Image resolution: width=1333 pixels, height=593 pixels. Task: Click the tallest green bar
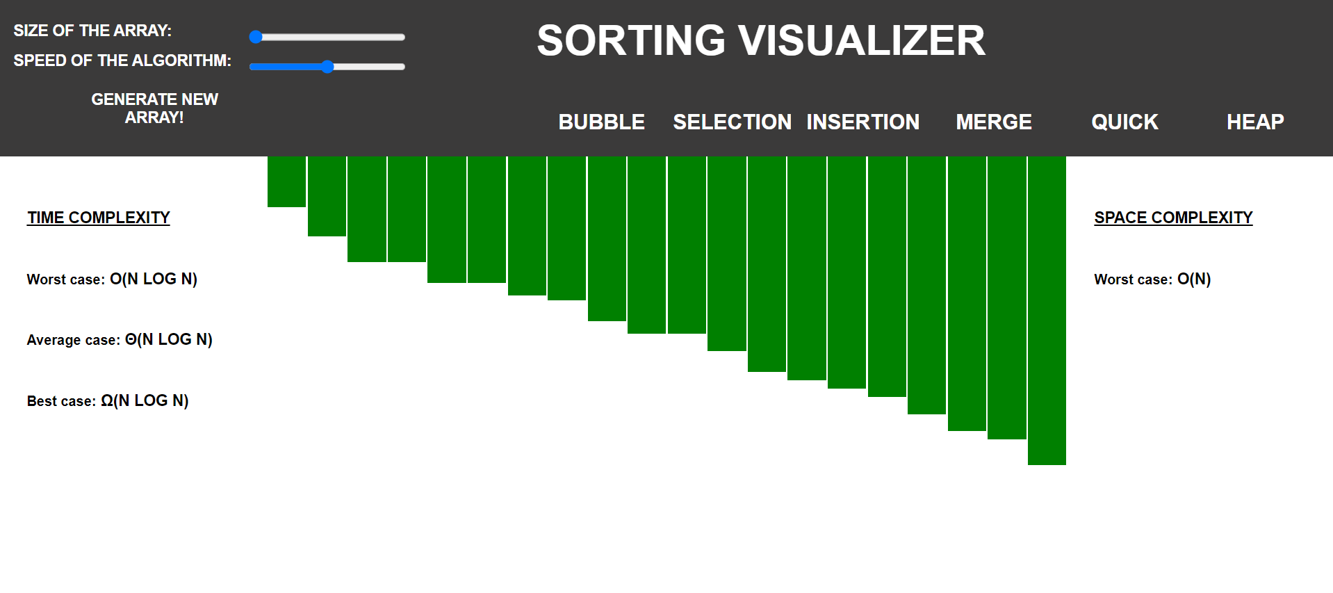(1047, 310)
